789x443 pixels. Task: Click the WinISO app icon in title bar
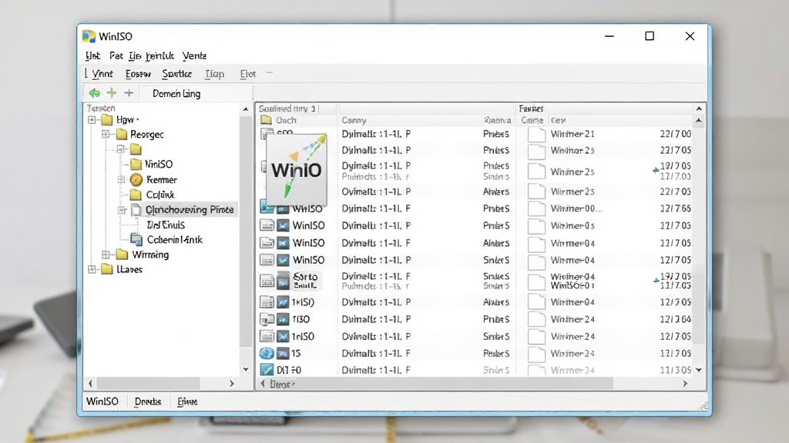pyautogui.click(x=89, y=36)
